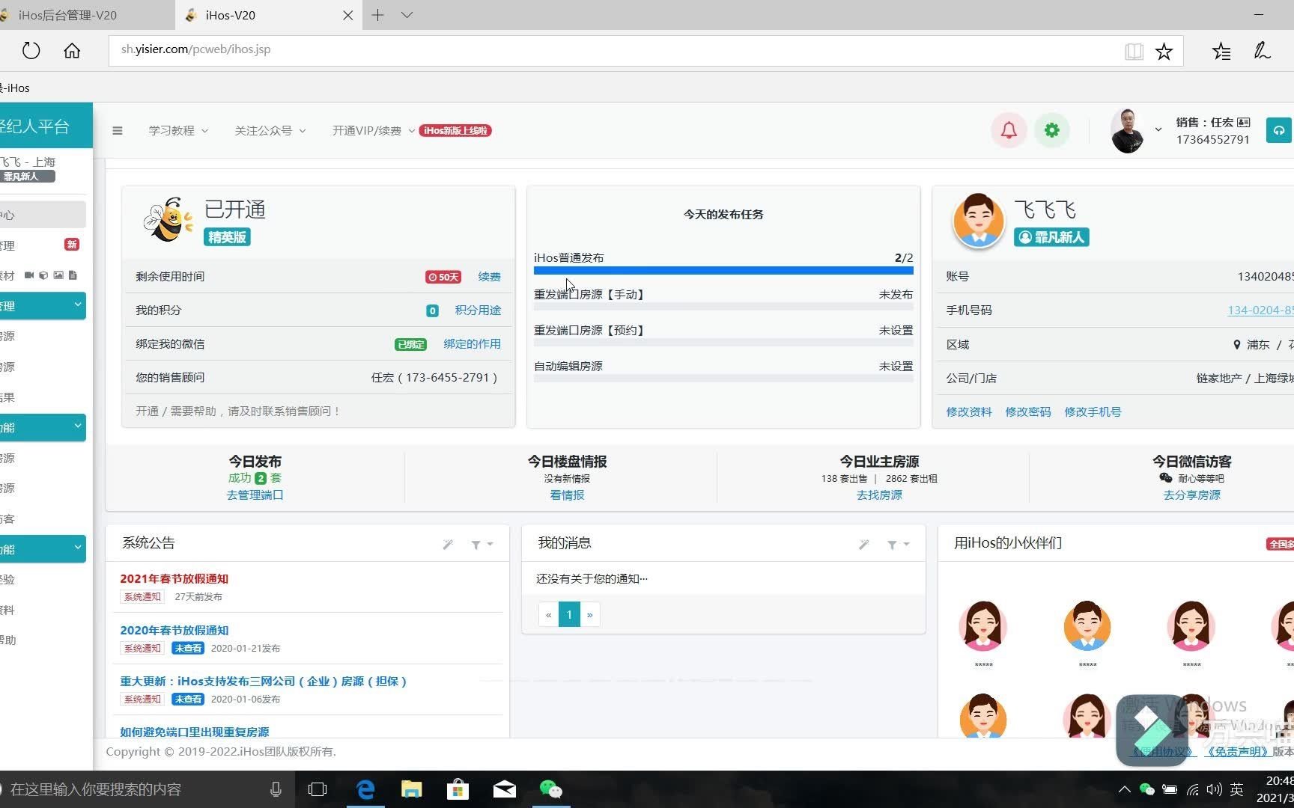
Task: Click Task View icon in taskbar
Action: (318, 789)
